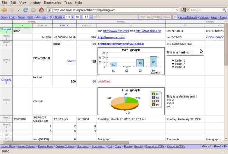This screenshot has width=228, height=154.
Task: Click the Print link
Action: click(x=30, y=17)
